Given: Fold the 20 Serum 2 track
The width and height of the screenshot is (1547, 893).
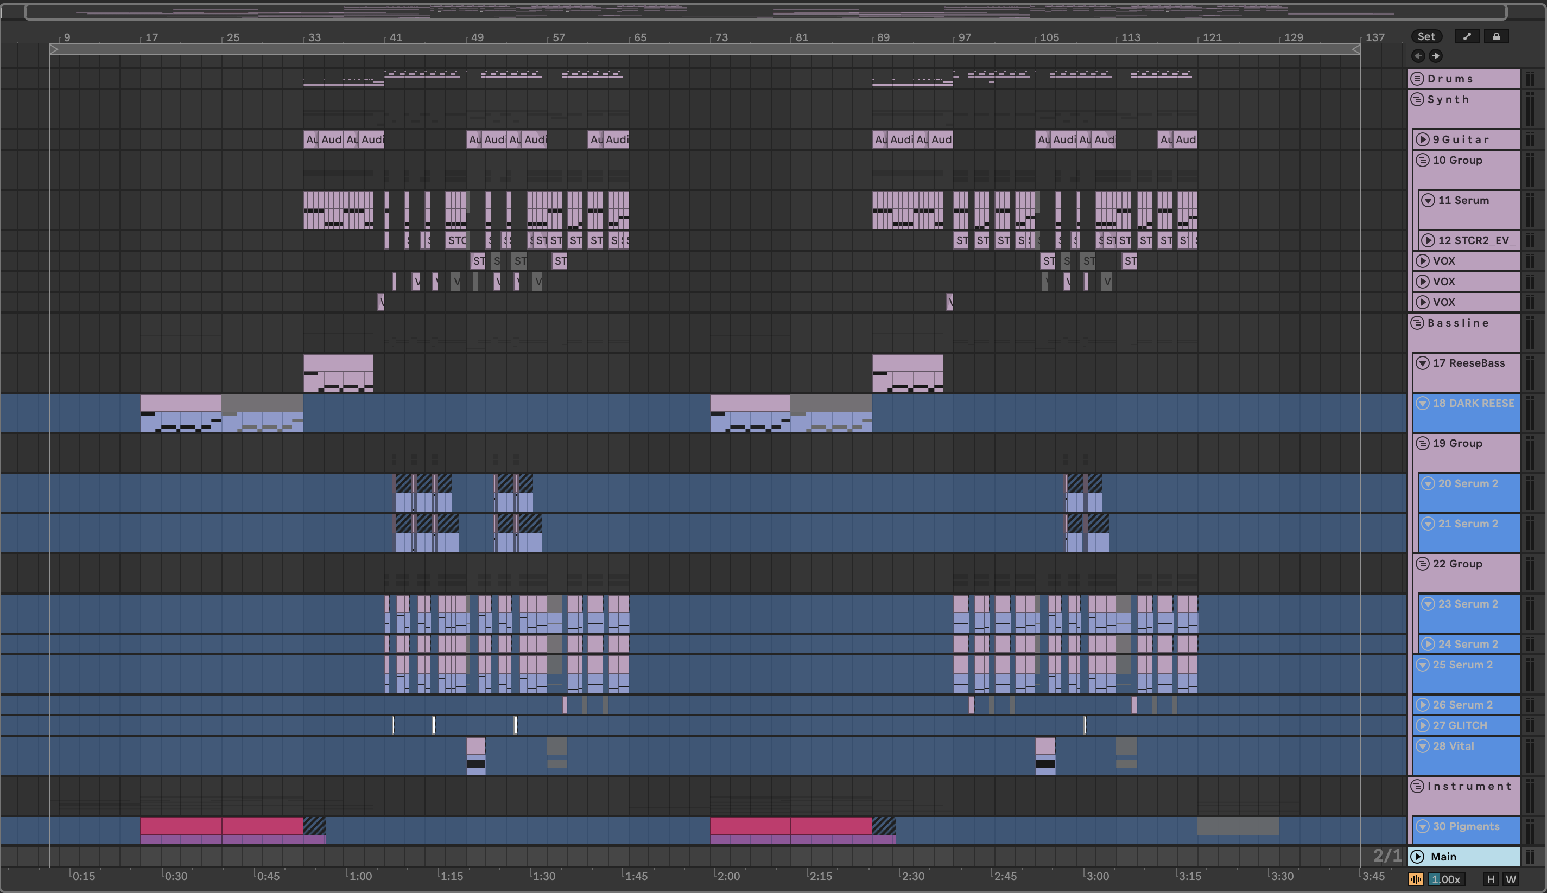Looking at the screenshot, I should point(1428,483).
